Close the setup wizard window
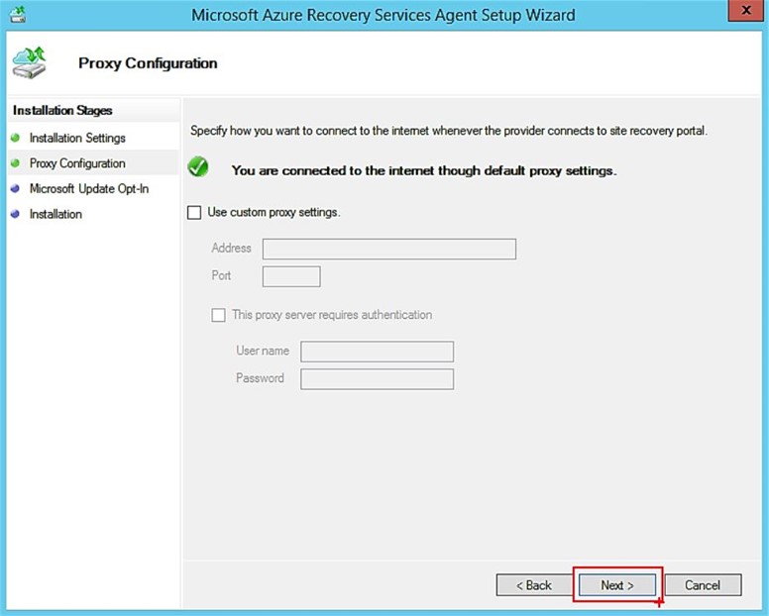The height and width of the screenshot is (616, 769). tap(746, 10)
